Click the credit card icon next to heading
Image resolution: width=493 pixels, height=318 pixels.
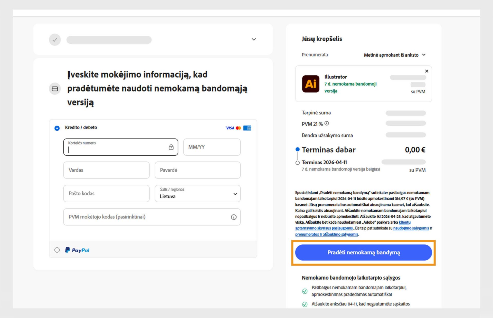pos(55,89)
